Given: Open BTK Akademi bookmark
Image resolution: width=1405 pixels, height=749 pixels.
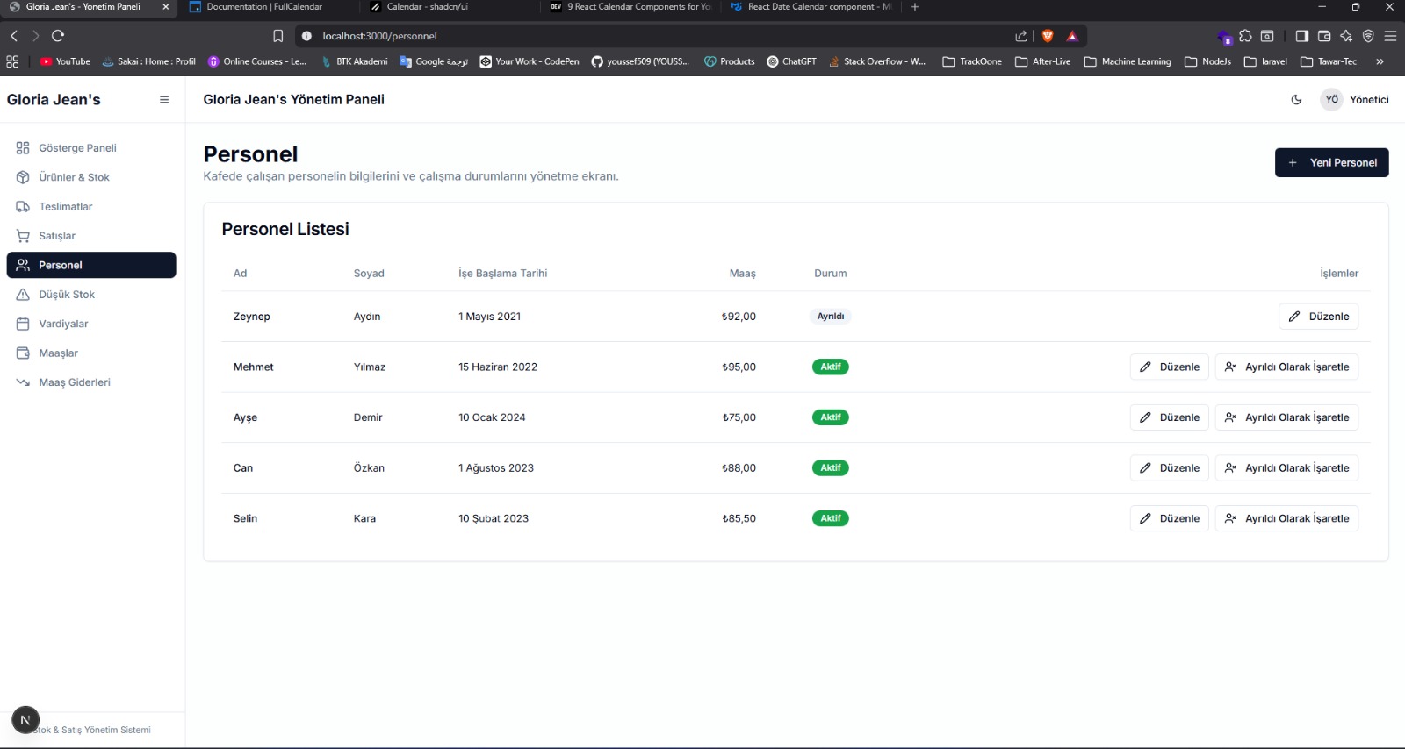Looking at the screenshot, I should [x=354, y=61].
